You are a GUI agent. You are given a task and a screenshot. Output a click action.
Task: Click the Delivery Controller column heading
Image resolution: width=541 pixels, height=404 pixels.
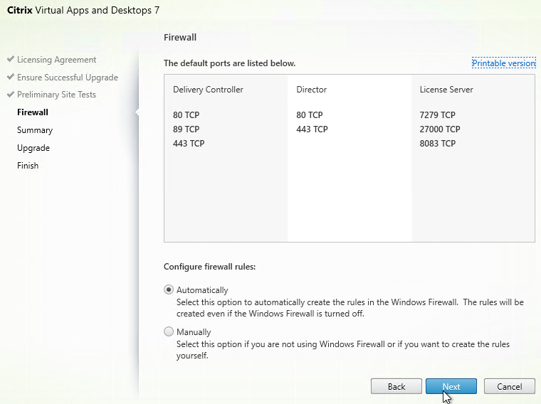pos(208,90)
